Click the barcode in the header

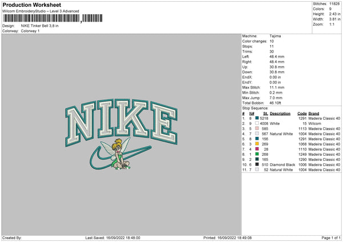tap(53, 18)
